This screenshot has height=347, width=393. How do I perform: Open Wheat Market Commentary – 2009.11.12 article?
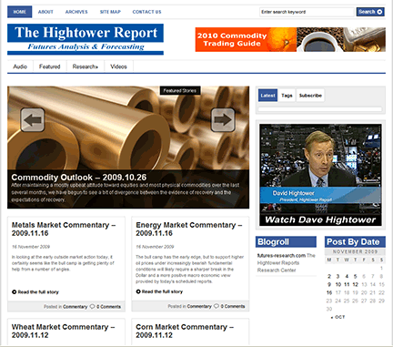click(63, 332)
